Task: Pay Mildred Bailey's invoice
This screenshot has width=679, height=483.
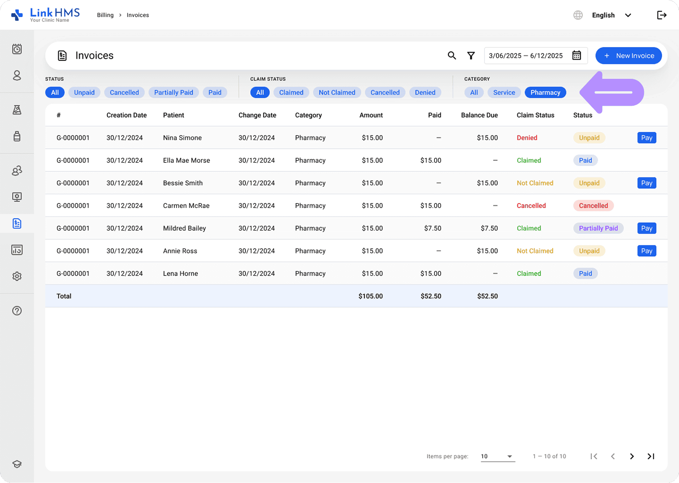Action: click(x=647, y=228)
